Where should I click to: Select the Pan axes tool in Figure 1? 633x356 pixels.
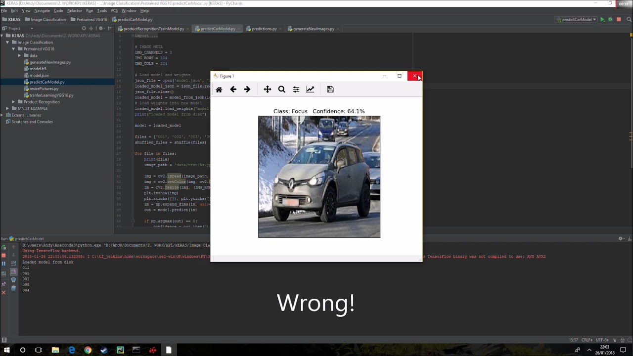point(267,89)
